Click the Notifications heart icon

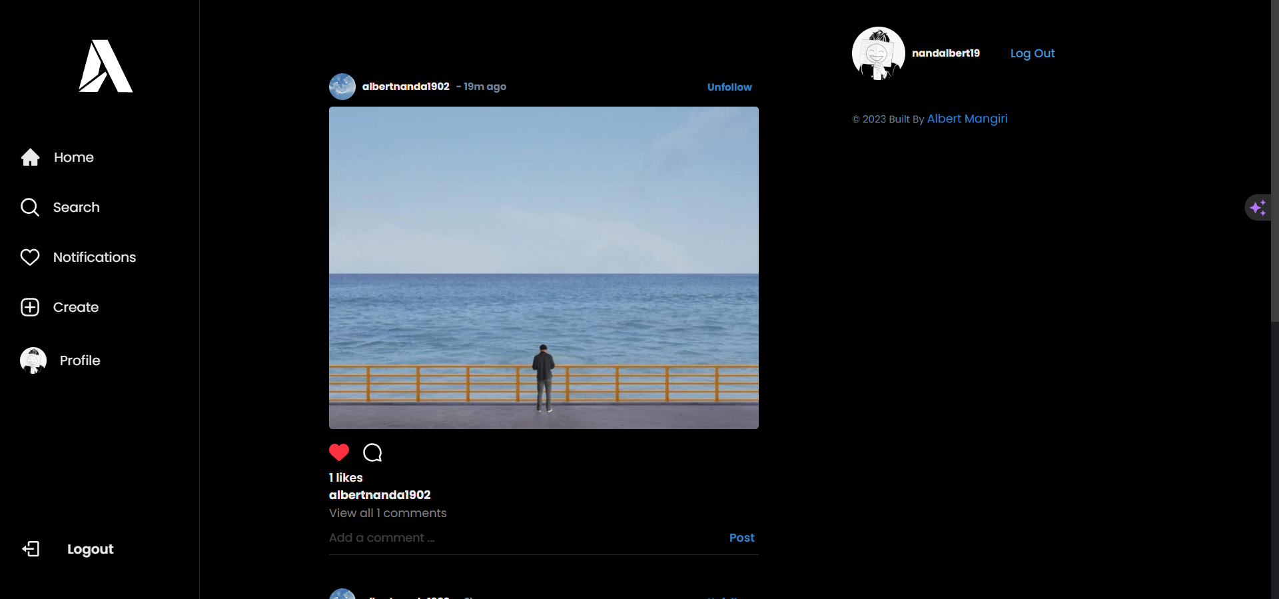click(30, 257)
